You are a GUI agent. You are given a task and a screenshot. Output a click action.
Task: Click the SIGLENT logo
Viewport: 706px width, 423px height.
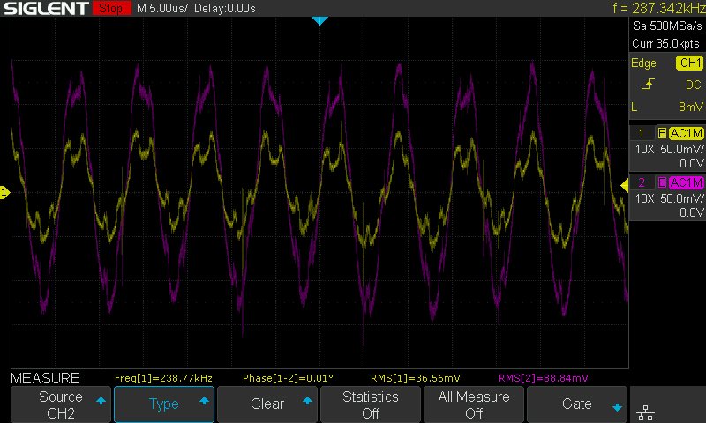[45, 9]
